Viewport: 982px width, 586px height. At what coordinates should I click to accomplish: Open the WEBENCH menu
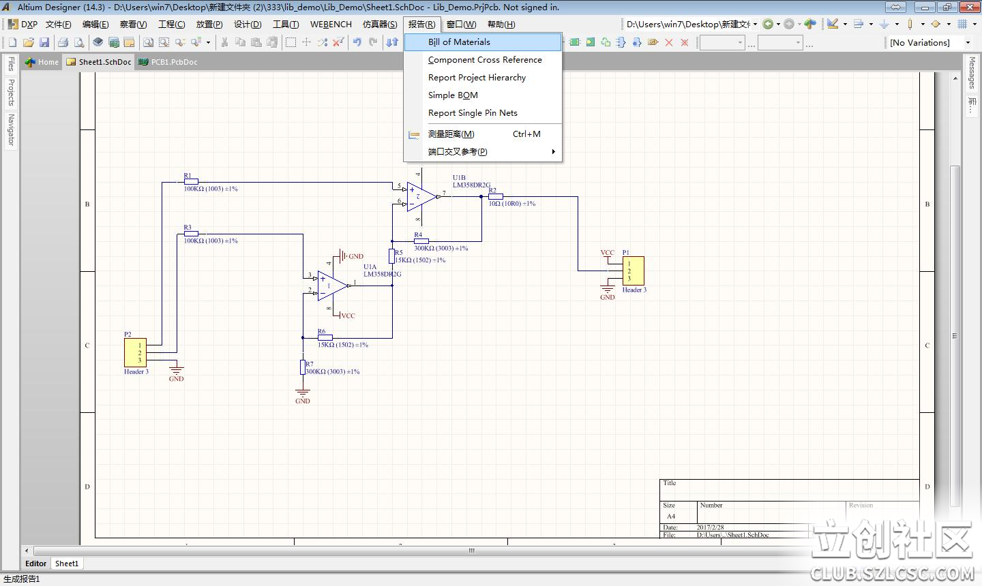331,24
